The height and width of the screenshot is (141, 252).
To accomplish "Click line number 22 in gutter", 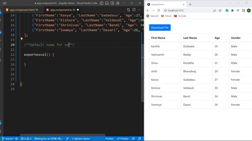I will click(12, 54).
